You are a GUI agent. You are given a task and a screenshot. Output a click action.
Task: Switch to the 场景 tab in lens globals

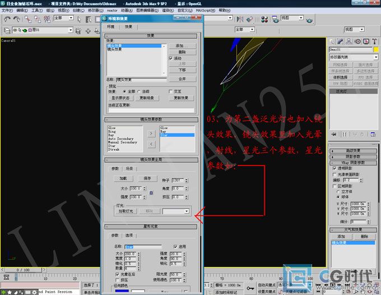pos(129,169)
